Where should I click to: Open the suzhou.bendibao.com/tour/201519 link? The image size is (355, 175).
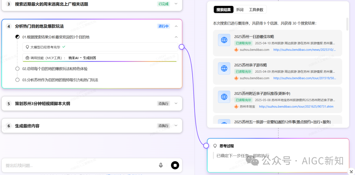[305, 78]
